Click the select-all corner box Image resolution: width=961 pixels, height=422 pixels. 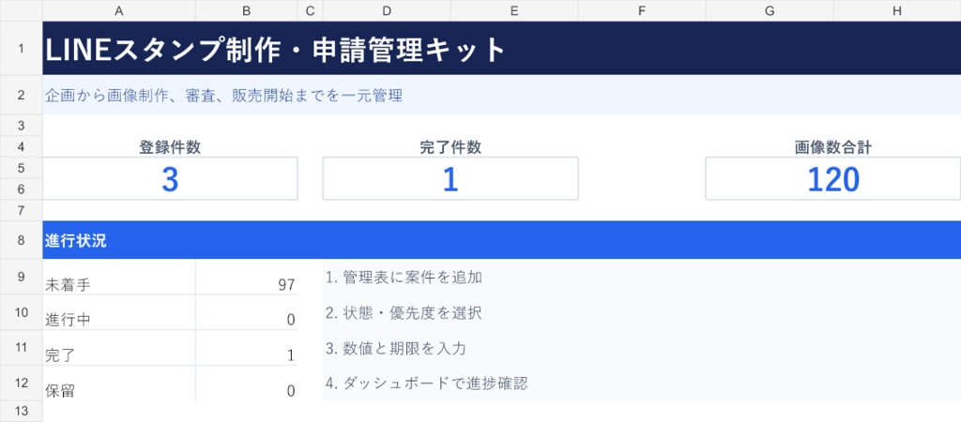coord(22,10)
